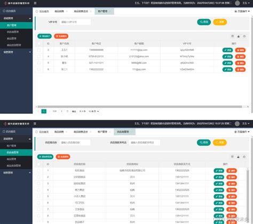The width and height of the screenshot is (253, 224).
Task: Delete customer with email 213123@sina.com
Action: click(240, 57)
